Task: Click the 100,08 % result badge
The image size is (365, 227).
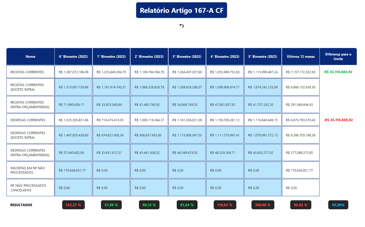Action: coord(263,205)
